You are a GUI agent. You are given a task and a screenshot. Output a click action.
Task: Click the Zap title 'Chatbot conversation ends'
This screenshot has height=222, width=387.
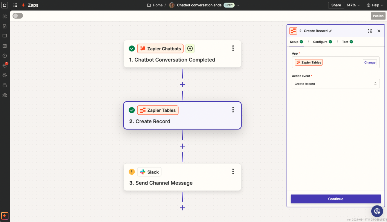[x=199, y=5]
